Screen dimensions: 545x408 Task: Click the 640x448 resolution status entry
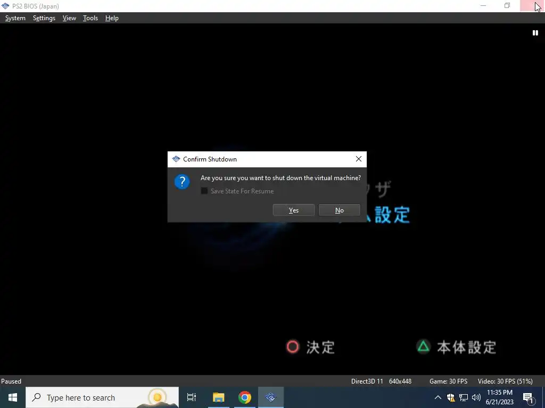400,381
